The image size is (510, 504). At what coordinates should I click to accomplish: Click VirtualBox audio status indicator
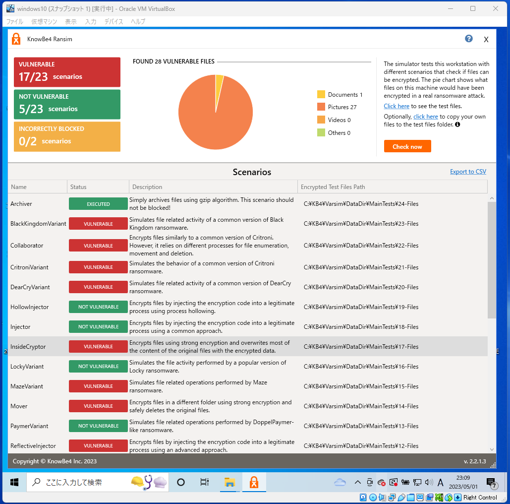[383, 497]
